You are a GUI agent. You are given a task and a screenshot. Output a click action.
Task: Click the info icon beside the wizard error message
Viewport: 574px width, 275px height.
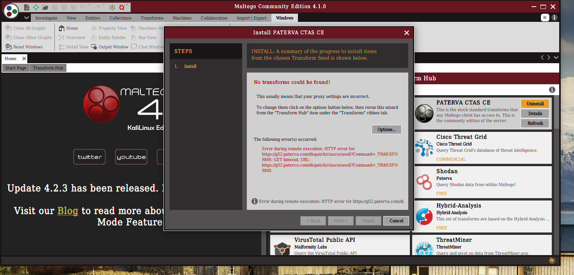pos(255,201)
